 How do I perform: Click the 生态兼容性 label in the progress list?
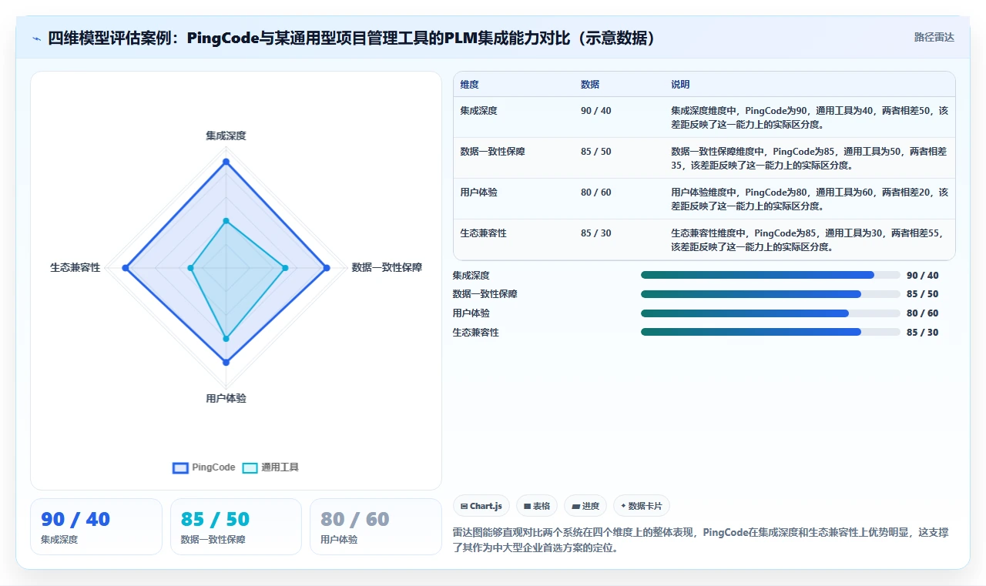point(475,333)
